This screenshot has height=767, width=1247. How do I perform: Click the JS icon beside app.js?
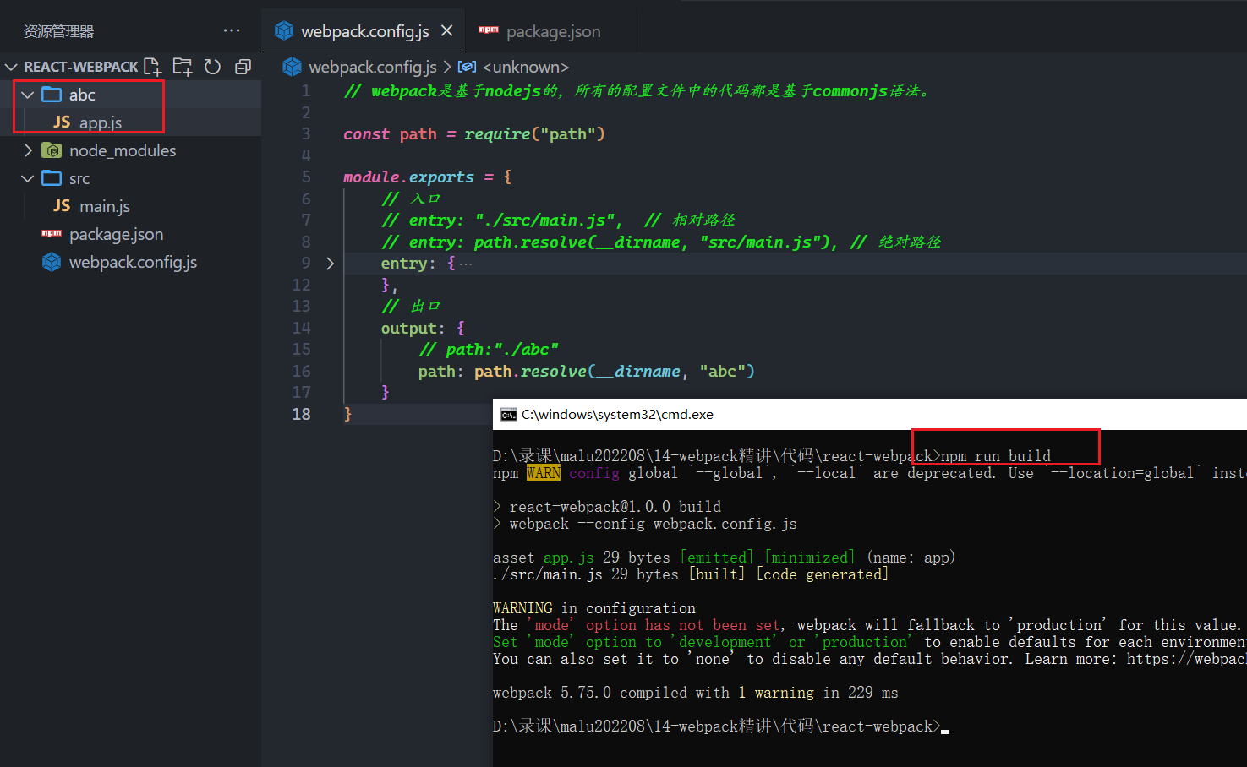[x=62, y=122]
